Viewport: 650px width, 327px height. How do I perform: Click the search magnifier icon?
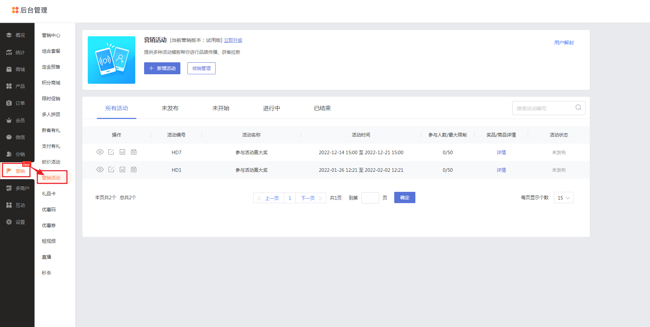578,108
